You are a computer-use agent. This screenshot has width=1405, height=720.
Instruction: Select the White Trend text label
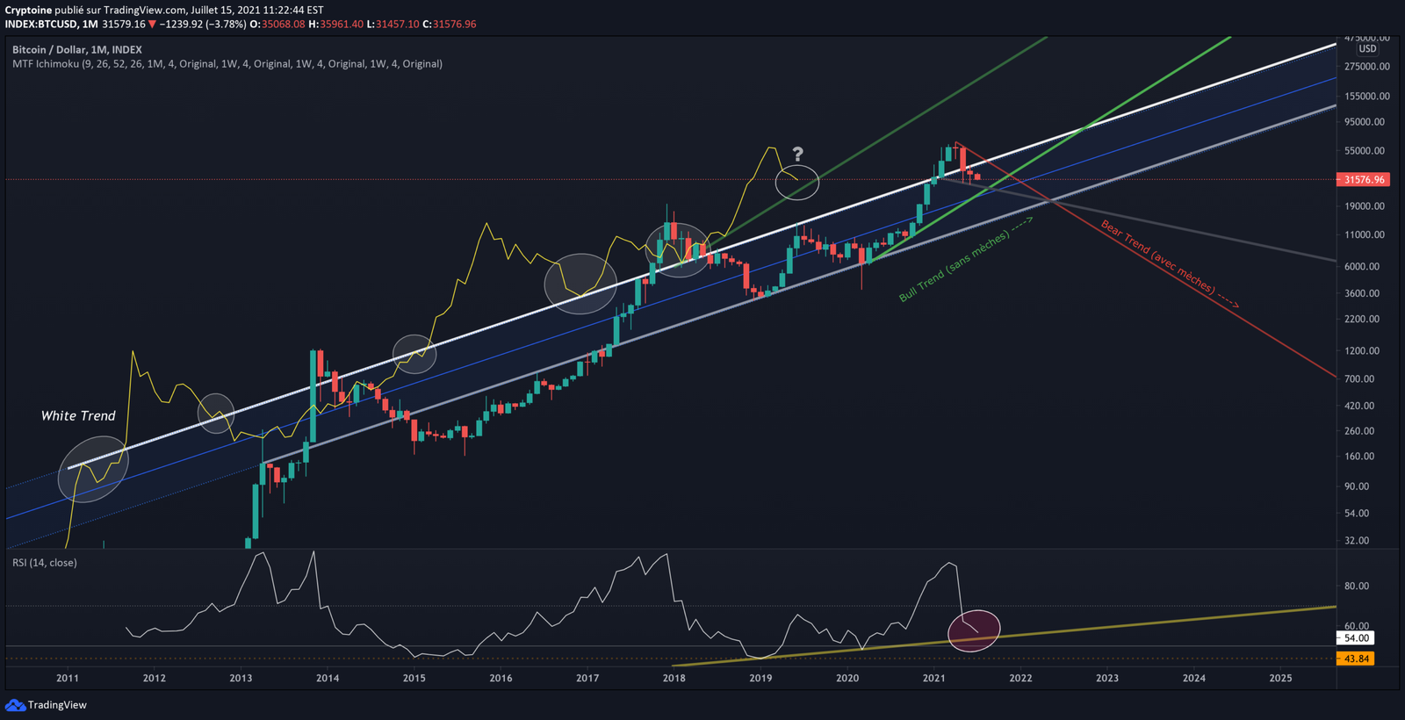click(78, 416)
